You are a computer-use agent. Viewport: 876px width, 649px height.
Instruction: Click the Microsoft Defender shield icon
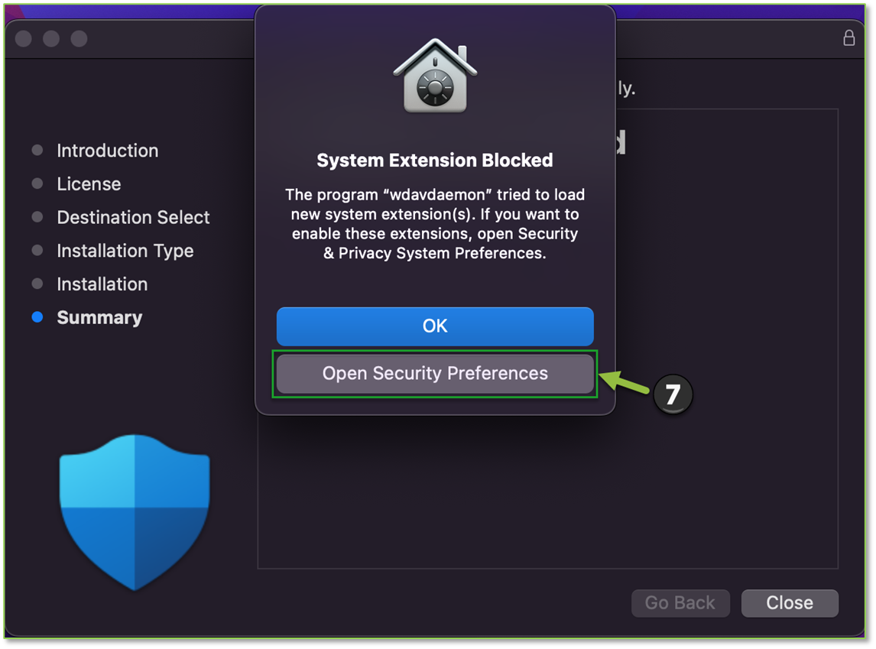coord(134,511)
